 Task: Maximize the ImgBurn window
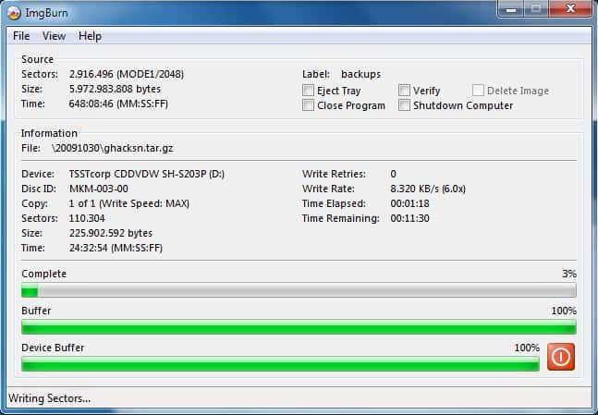coord(535,10)
